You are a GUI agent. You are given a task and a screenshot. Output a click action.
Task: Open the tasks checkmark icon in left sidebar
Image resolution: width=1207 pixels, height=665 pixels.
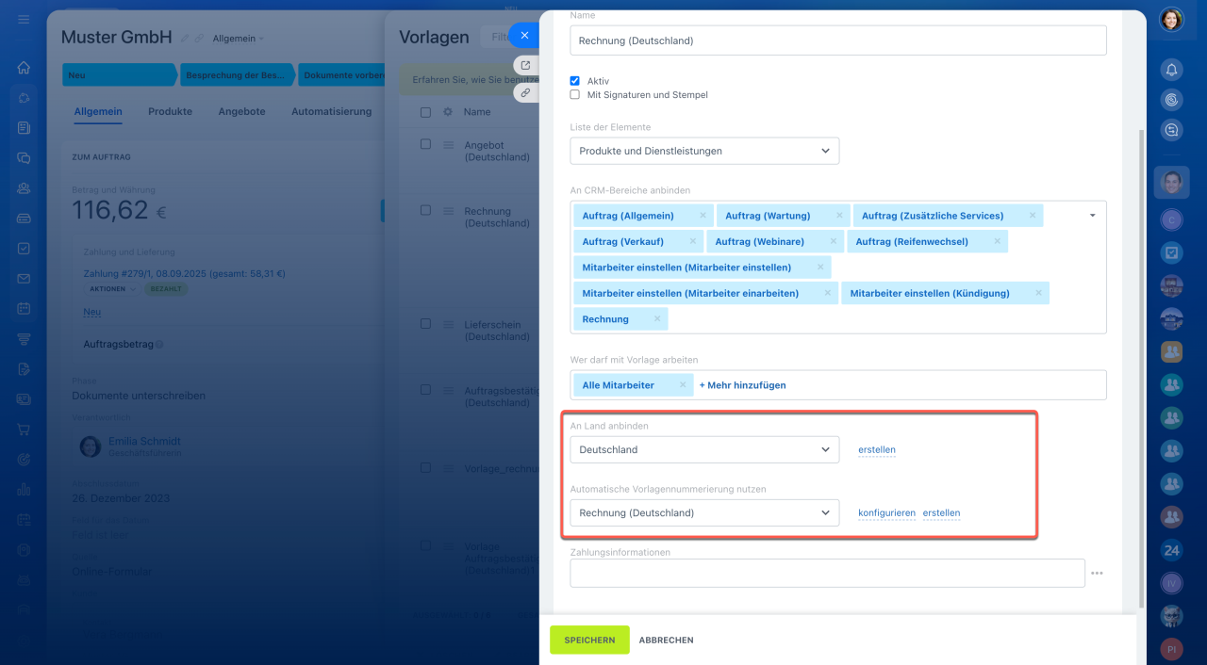click(24, 249)
